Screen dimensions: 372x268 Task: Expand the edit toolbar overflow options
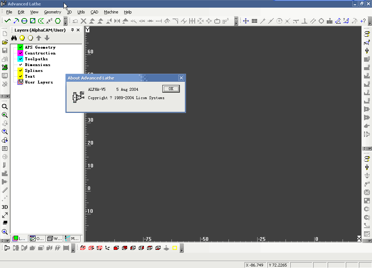(x=236, y=21)
